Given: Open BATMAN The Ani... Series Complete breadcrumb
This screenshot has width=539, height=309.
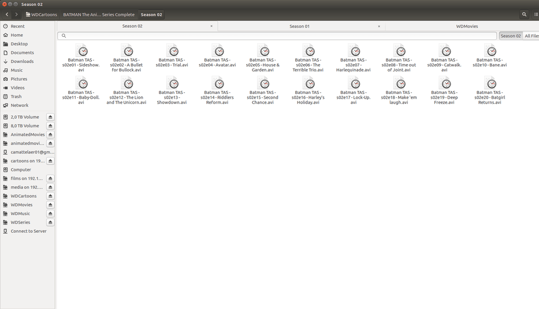Looking at the screenshot, I should [x=99, y=14].
